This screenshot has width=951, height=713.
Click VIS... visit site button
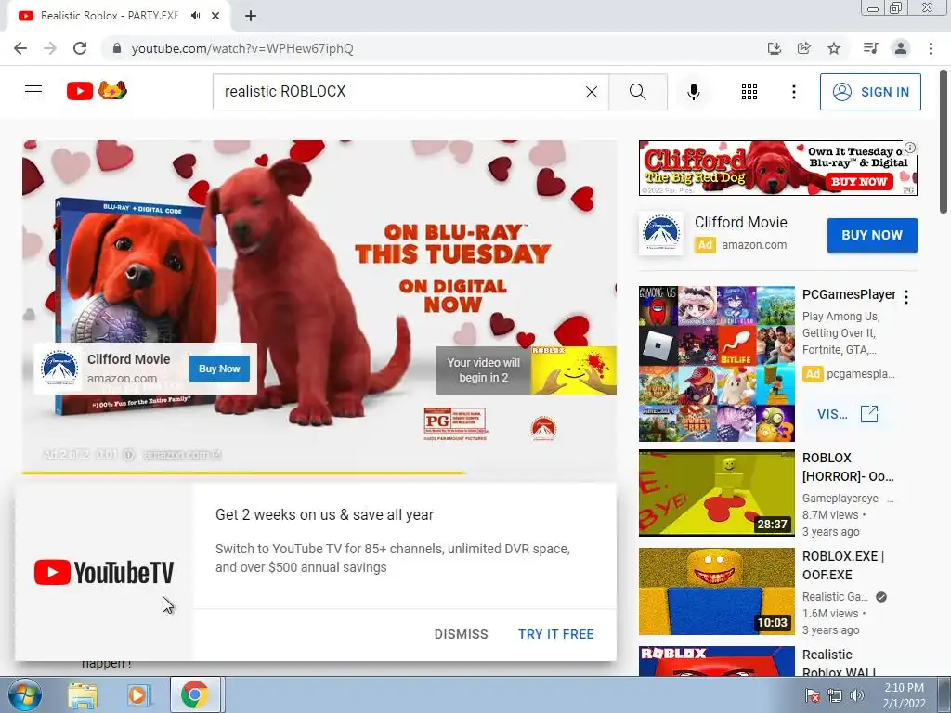coord(847,414)
